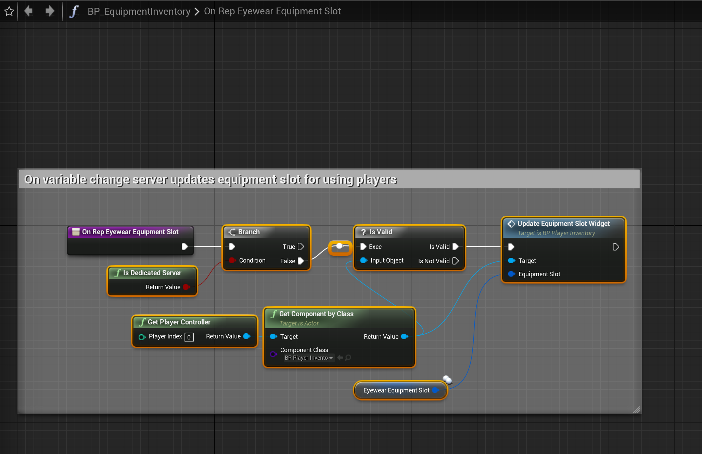
Task: Navigate forward with right arrow
Action: tap(50, 11)
